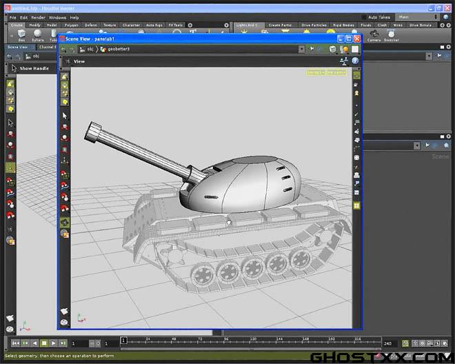Open path history dropdown in floating Scene View
Image resolution: width=455 pixels, height=364 pixels.
point(302,50)
